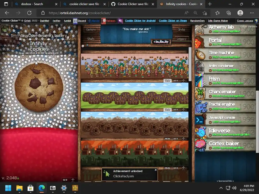This screenshot has width=259, height=194.
Task: Open DOSBox icon in taskbar
Action: click(75, 188)
